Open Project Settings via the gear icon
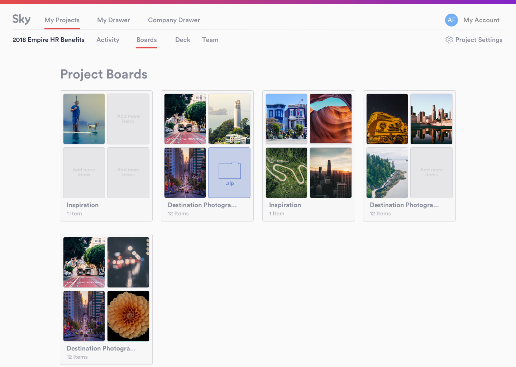Image resolution: width=516 pixels, height=367 pixels. pos(449,40)
